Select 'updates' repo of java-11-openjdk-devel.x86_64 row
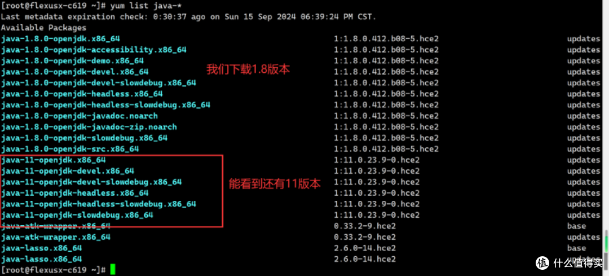This screenshot has width=609, height=276. tap(584, 171)
